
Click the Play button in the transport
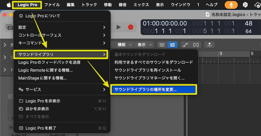118,27
